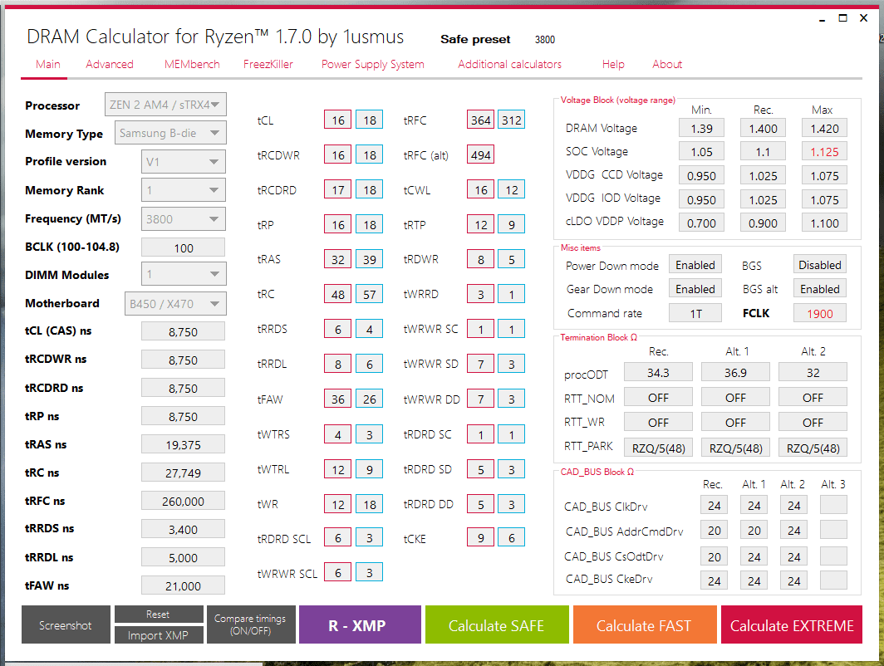This screenshot has width=884, height=666.
Task: Go to the MEMbench tab
Action: (x=192, y=64)
